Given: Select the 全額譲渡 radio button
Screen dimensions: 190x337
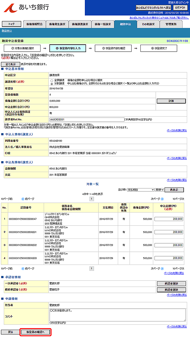Looking at the screenshot, I should point(52,80).
